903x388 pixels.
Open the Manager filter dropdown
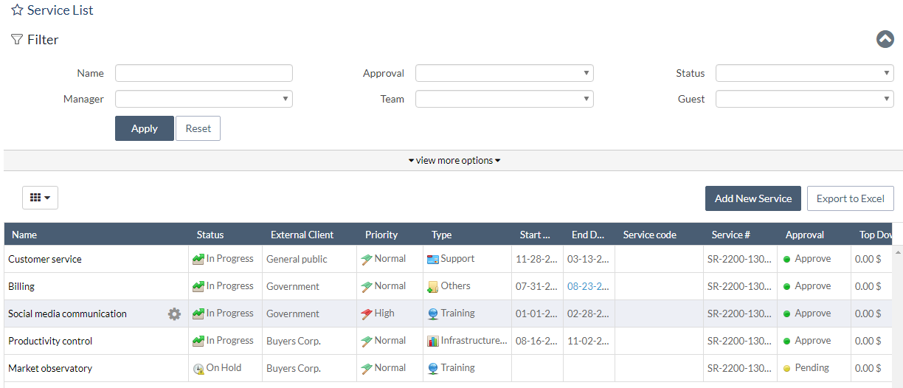(204, 99)
